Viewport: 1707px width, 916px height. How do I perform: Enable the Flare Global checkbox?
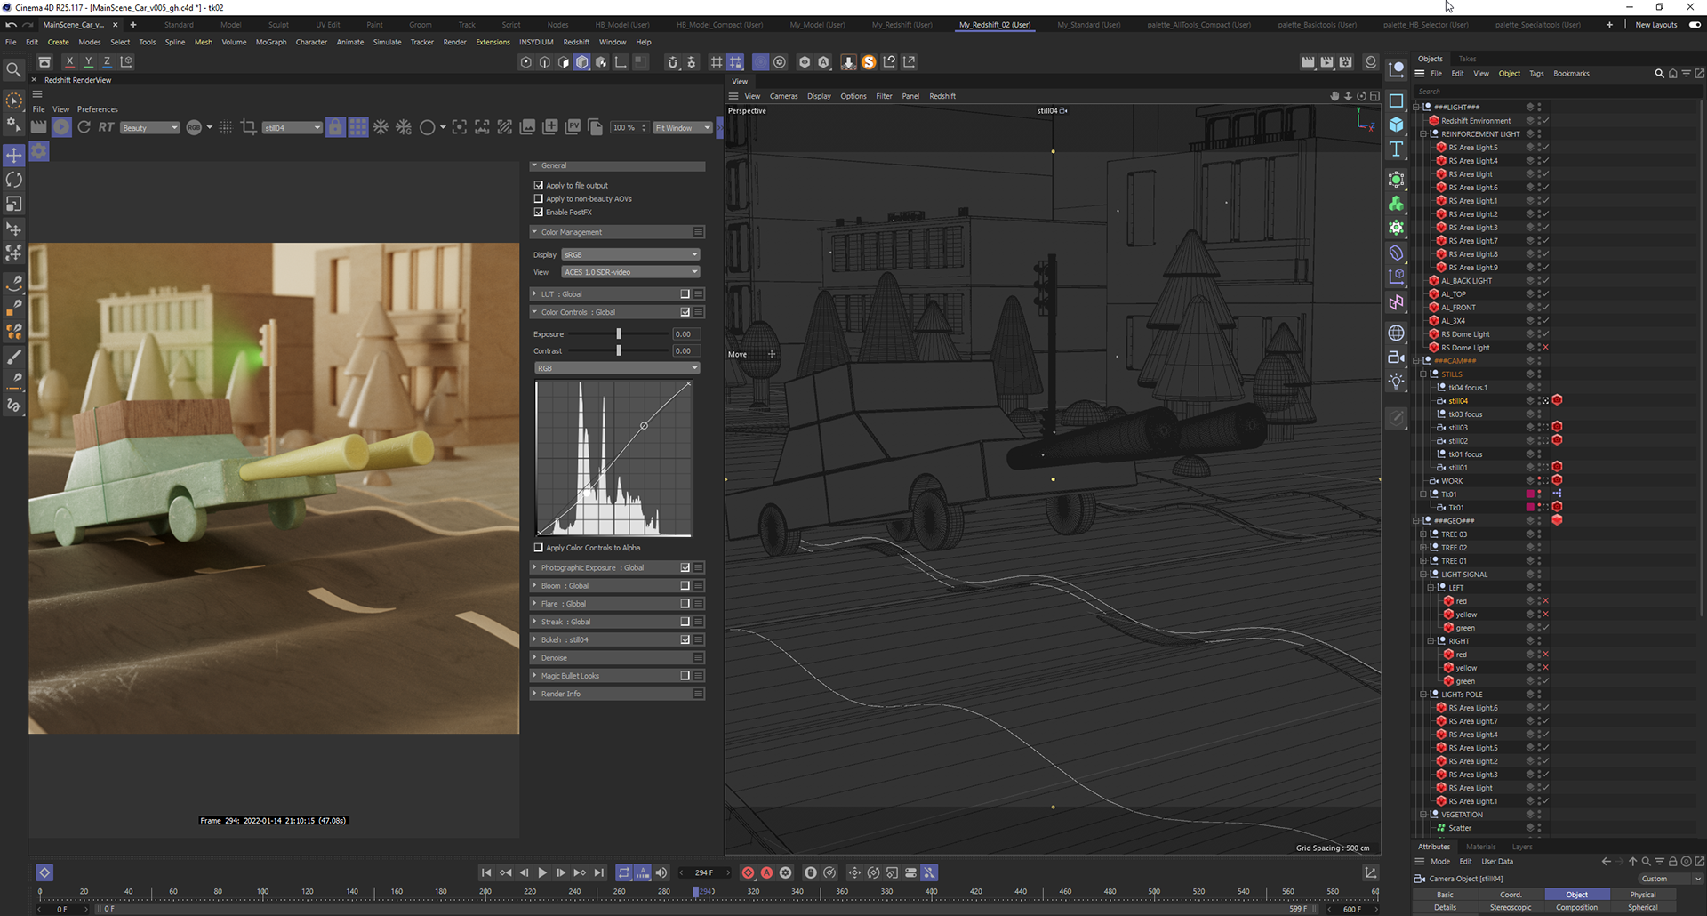pyautogui.click(x=685, y=604)
